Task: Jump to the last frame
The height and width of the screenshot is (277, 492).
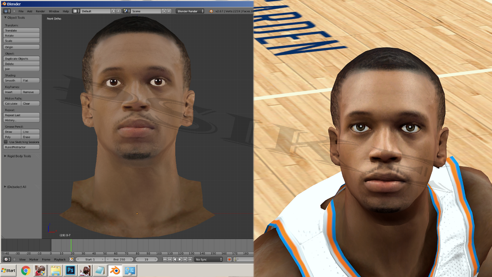Action: pyautogui.click(x=189, y=259)
